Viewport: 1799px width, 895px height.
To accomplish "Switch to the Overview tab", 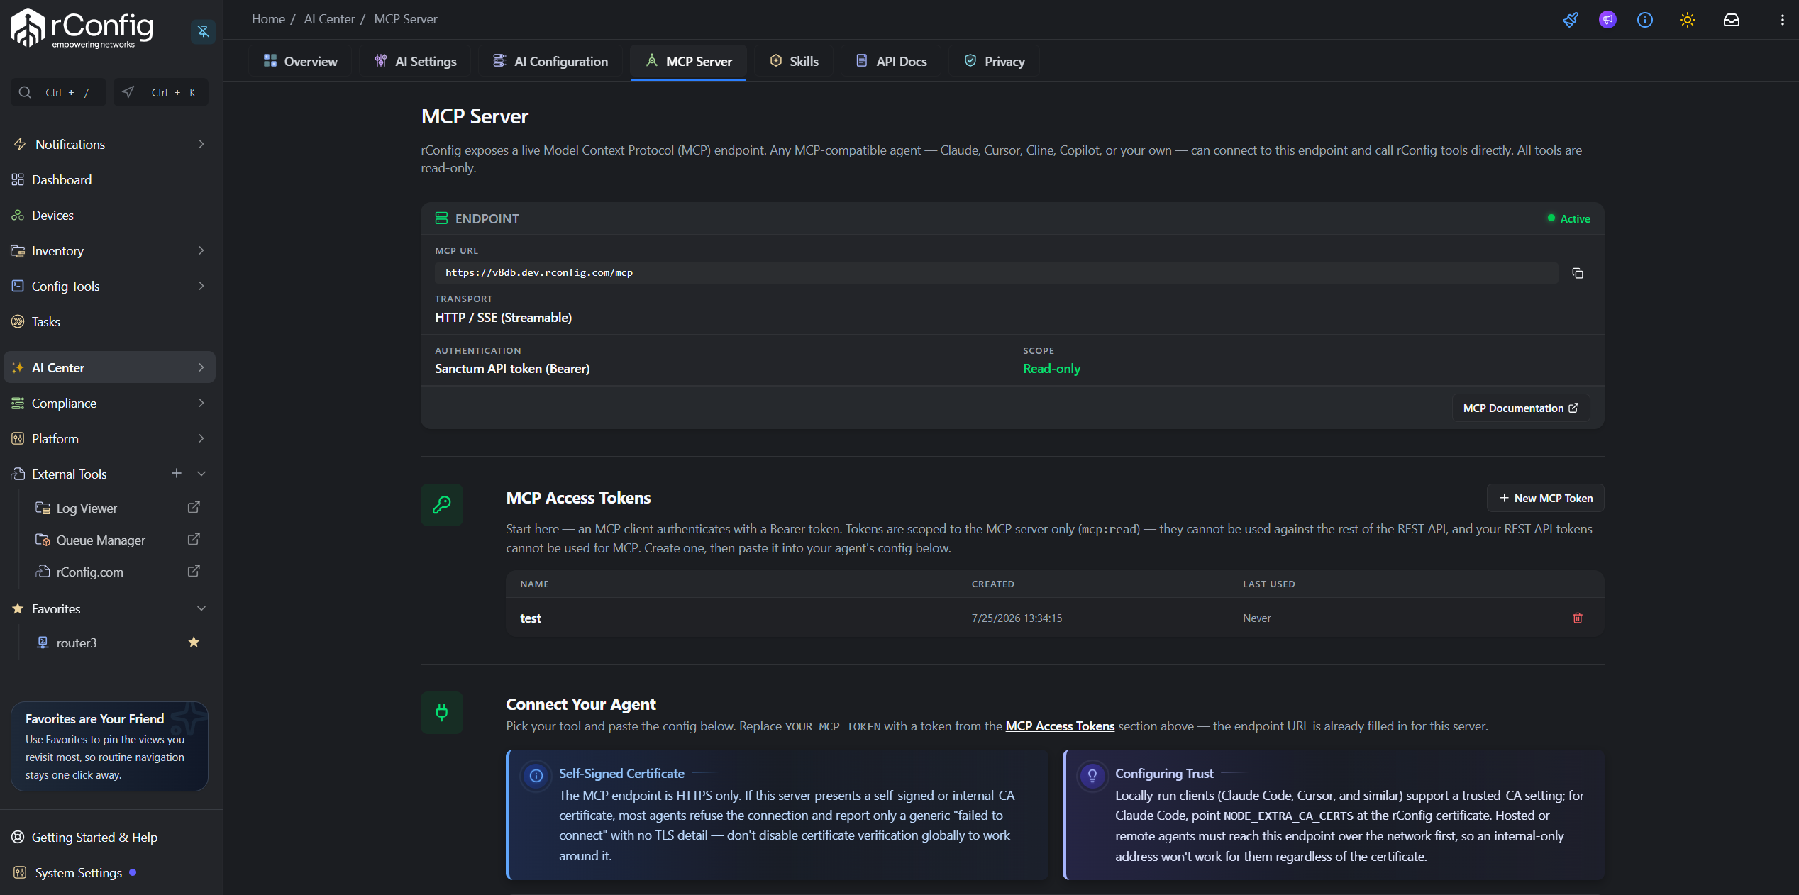I will tap(300, 61).
